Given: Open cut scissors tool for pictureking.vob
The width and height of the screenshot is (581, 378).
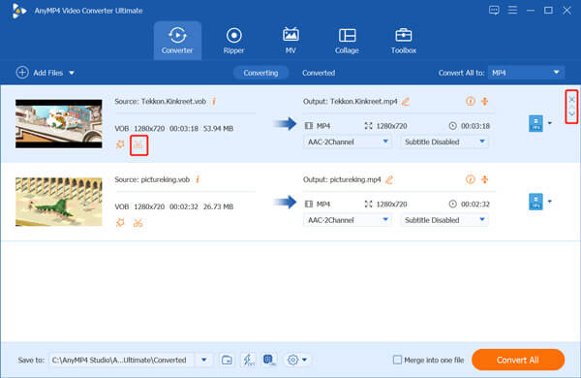Looking at the screenshot, I should pyautogui.click(x=138, y=223).
